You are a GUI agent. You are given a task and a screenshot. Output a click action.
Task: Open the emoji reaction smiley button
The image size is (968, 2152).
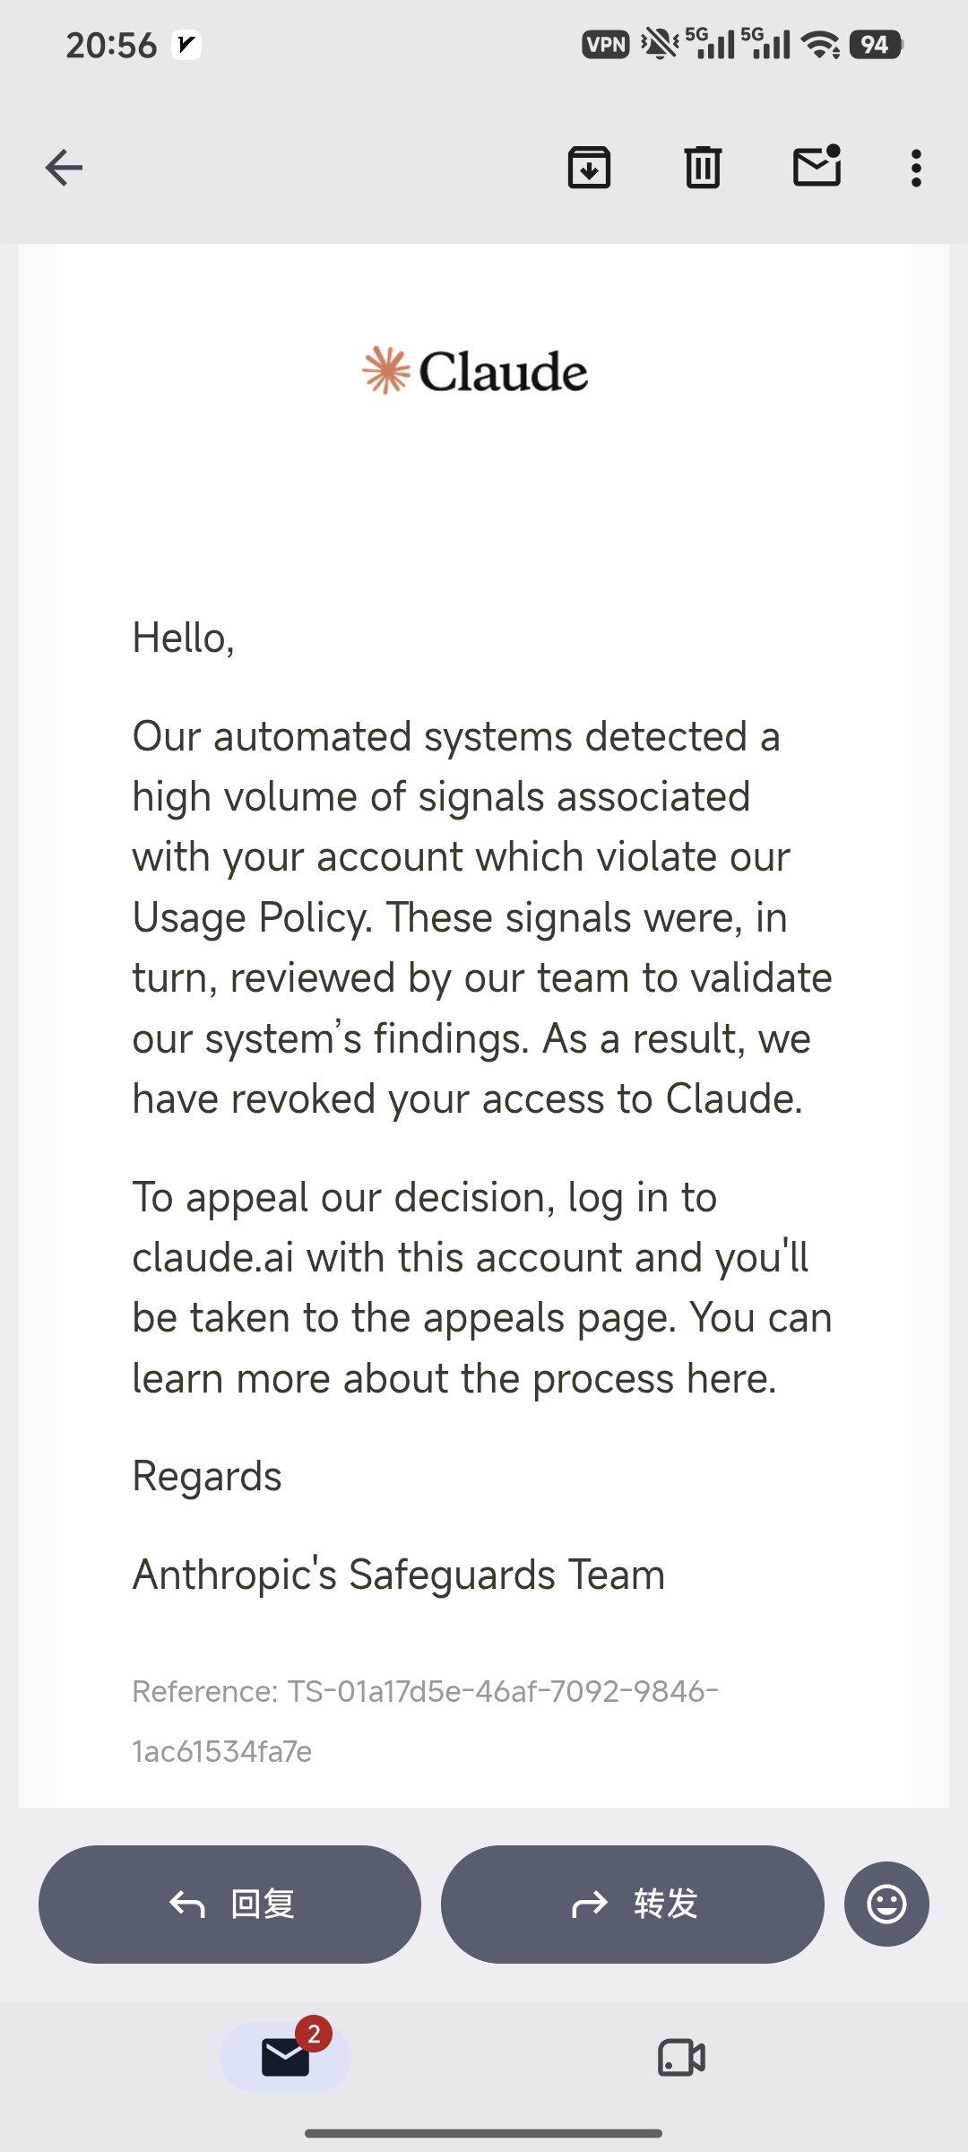pyautogui.click(x=886, y=1904)
